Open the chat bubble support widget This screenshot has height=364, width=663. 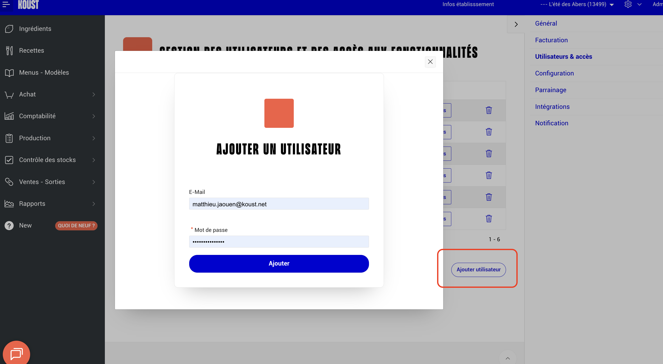click(x=16, y=354)
